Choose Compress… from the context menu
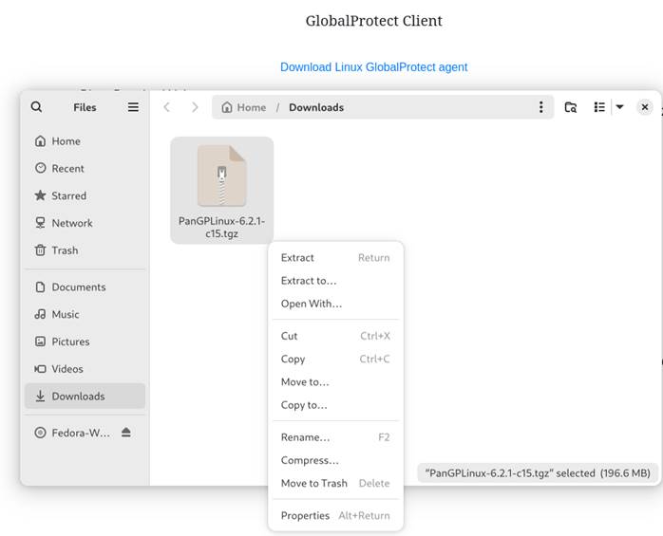This screenshot has width=663, height=536. pyautogui.click(x=335, y=460)
